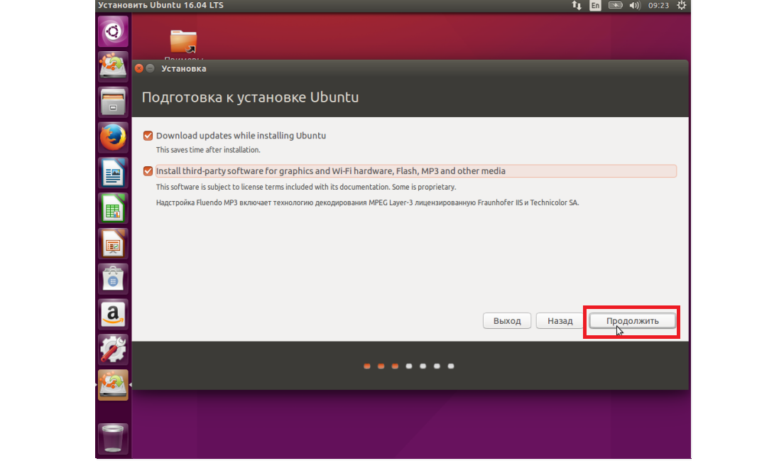Image resolution: width=779 pixels, height=461 pixels.
Task: Click the Fluendo MP3 notice text
Action: pyautogui.click(x=368, y=202)
